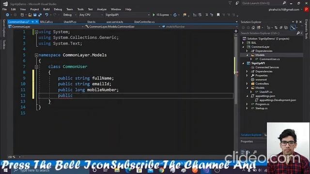This screenshot has height=174, width=310.
Task: Toggle the pin on the CommonUser.cs tab
Action: (x=33, y=22)
